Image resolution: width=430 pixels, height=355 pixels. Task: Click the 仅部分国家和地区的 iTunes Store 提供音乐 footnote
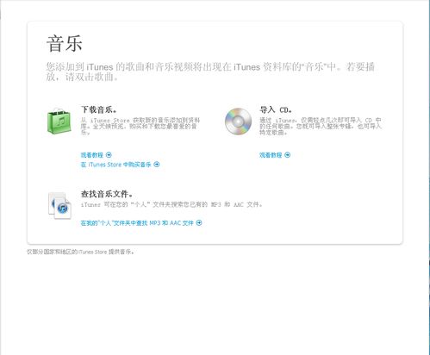point(81,252)
